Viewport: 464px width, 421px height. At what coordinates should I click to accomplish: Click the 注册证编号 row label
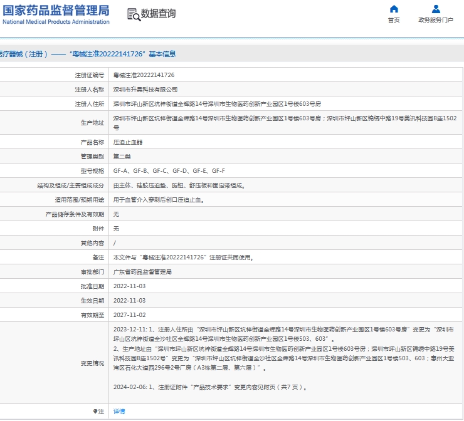pos(90,75)
